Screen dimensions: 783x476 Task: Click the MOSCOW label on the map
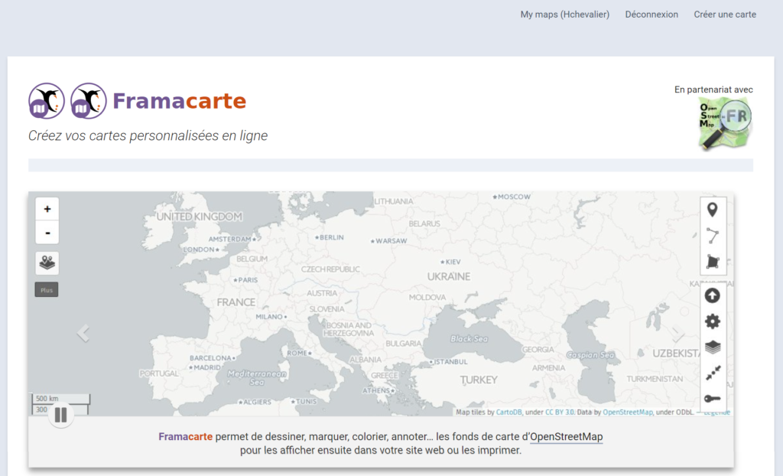[x=512, y=197]
